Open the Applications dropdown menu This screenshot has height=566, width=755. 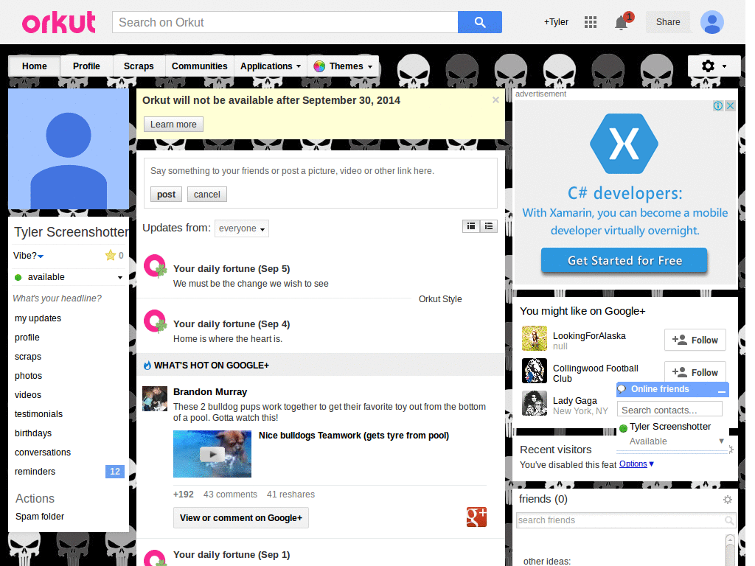pyautogui.click(x=270, y=66)
